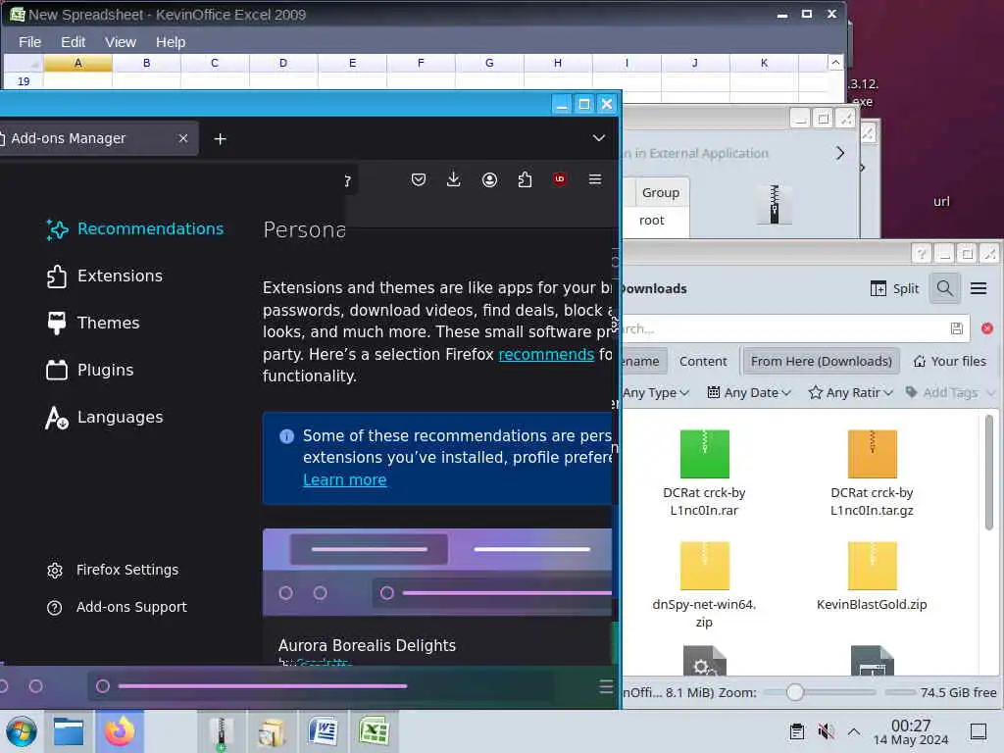Click the Group column header

pos(661,193)
